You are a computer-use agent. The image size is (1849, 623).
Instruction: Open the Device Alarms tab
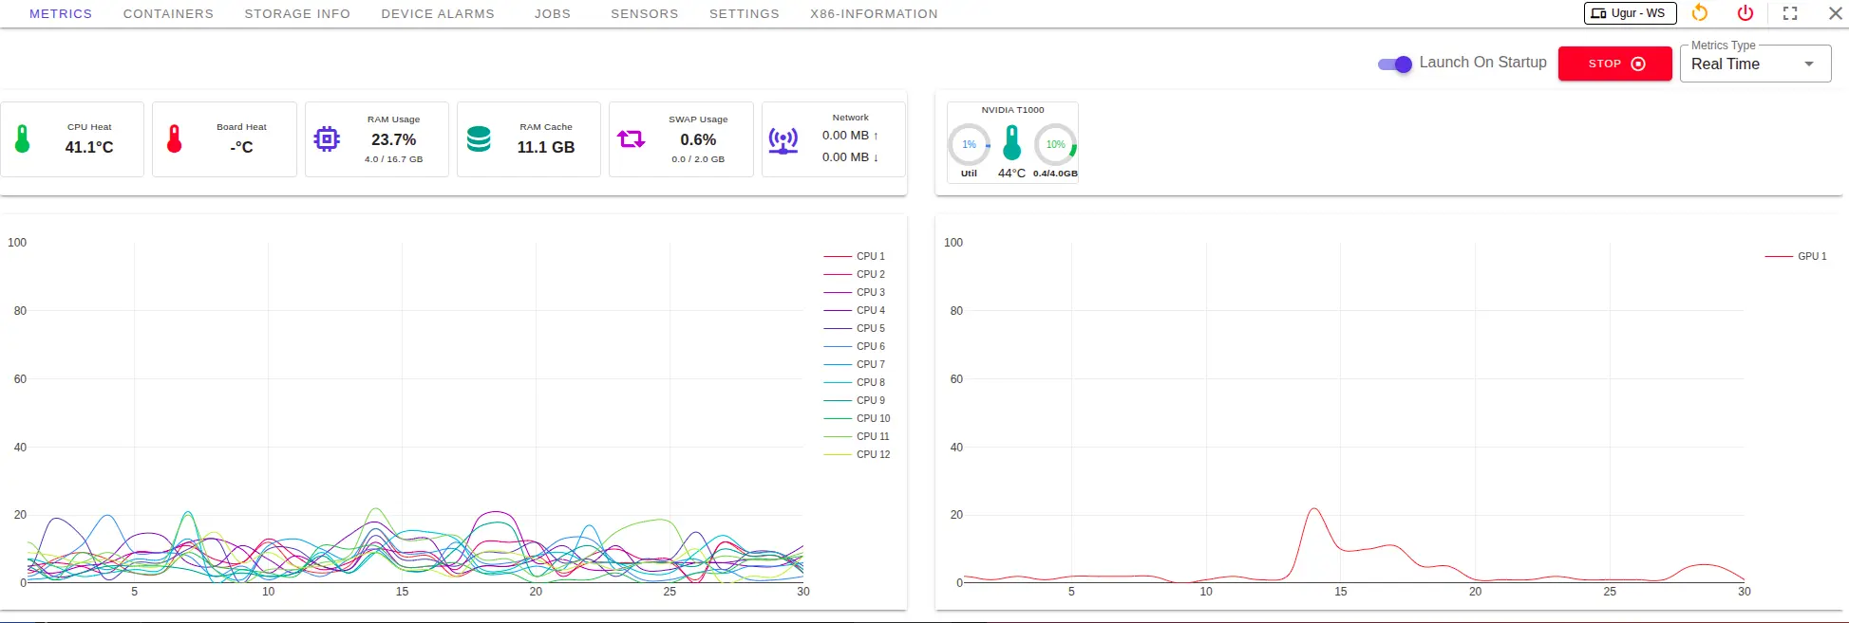click(x=438, y=14)
